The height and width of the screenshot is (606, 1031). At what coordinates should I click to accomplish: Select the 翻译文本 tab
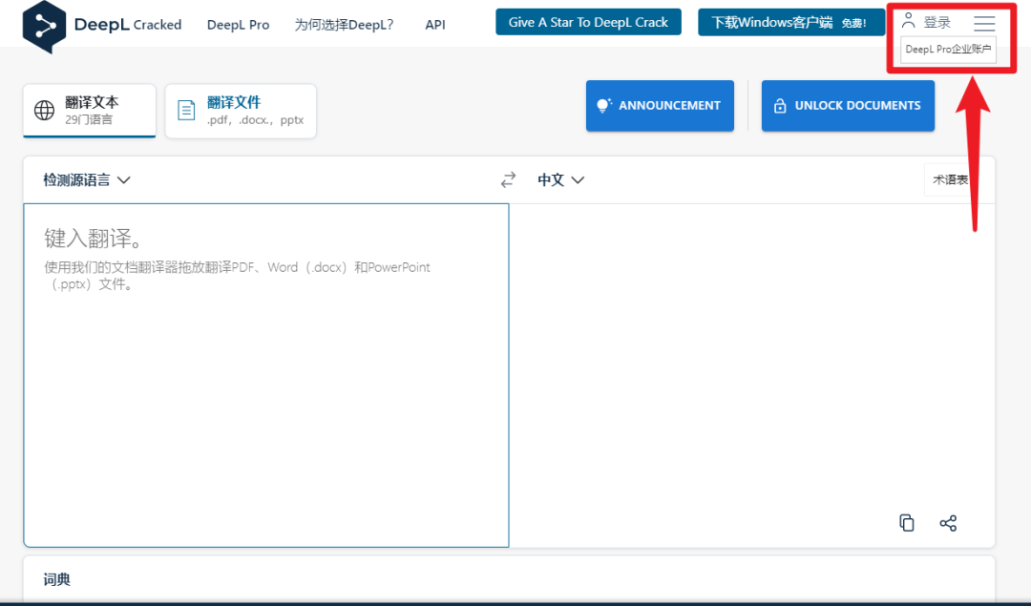pyautogui.click(x=90, y=111)
